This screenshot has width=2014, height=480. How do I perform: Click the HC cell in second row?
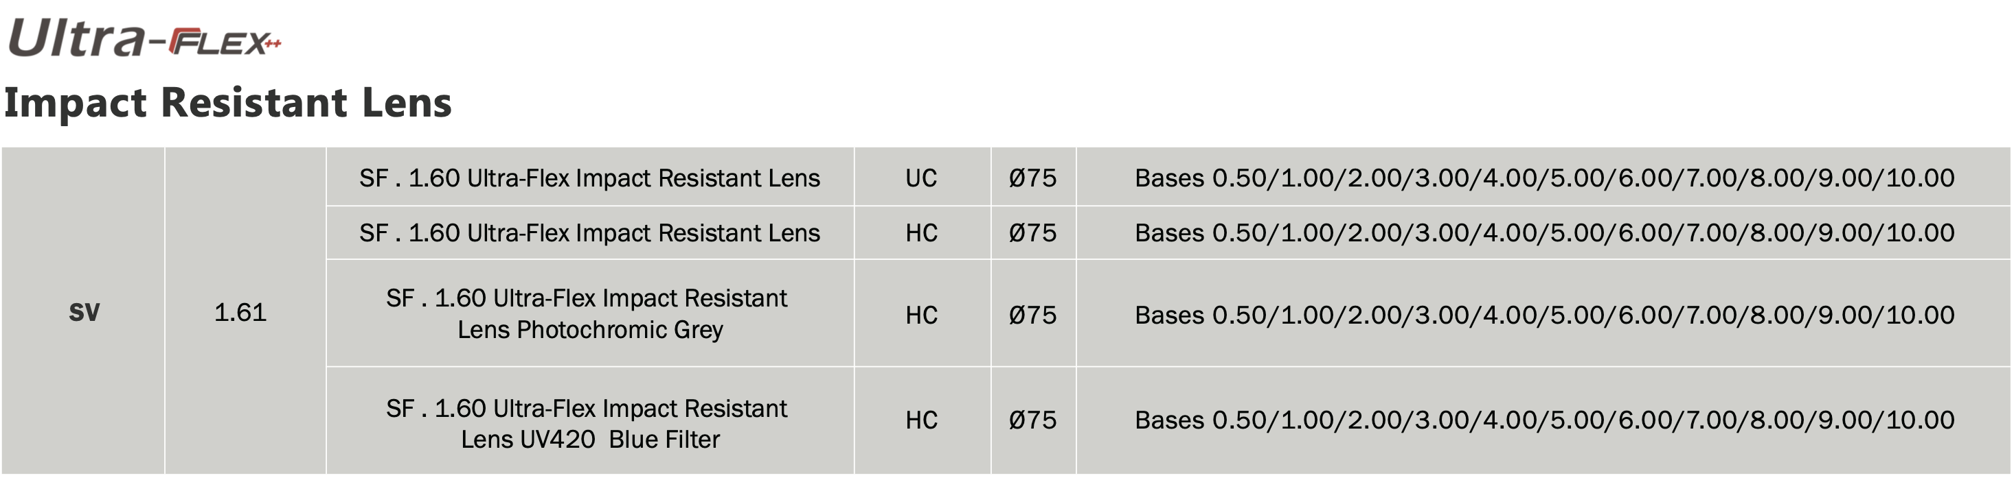[x=922, y=232]
